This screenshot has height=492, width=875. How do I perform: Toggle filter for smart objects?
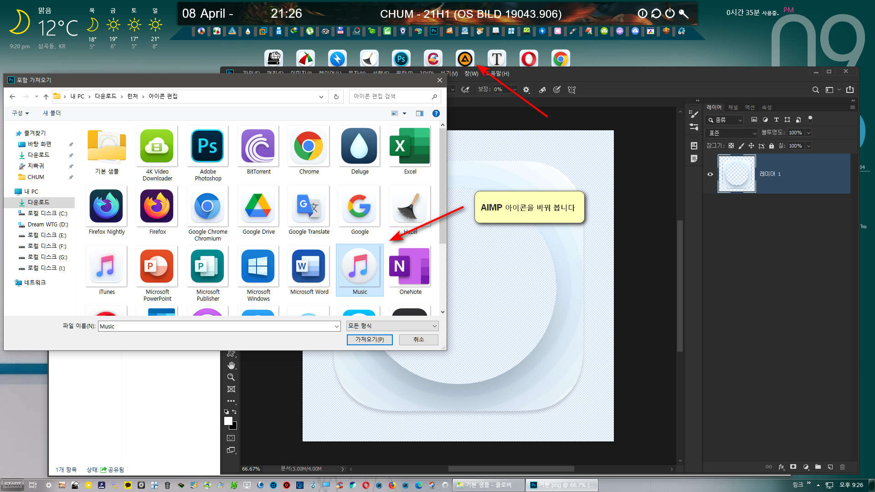(798, 120)
